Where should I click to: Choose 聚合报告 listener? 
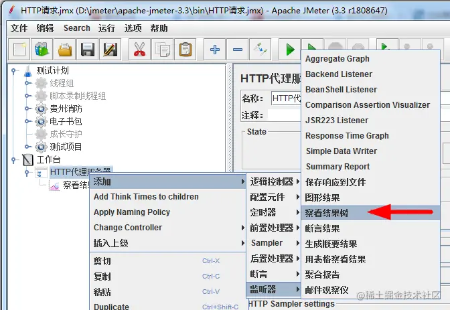pyautogui.click(x=370, y=275)
